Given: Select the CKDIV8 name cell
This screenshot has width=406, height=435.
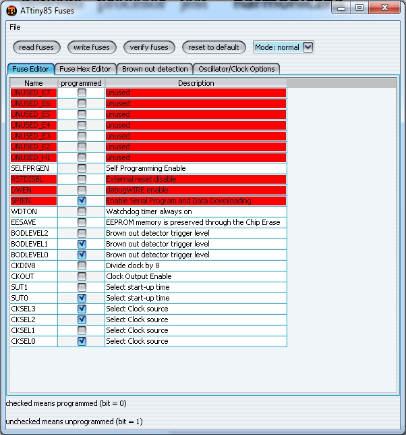Looking at the screenshot, I should point(34,265).
